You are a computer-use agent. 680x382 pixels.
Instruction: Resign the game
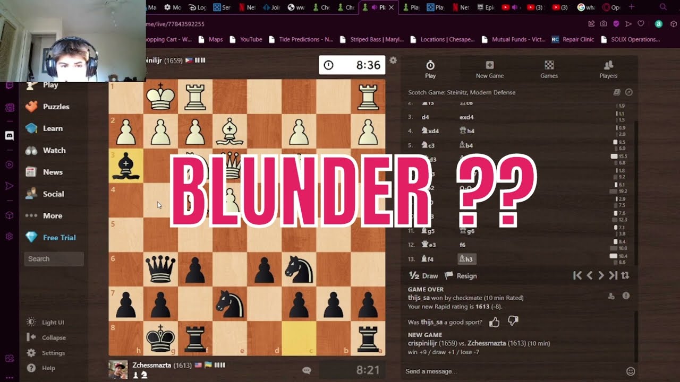tap(461, 276)
